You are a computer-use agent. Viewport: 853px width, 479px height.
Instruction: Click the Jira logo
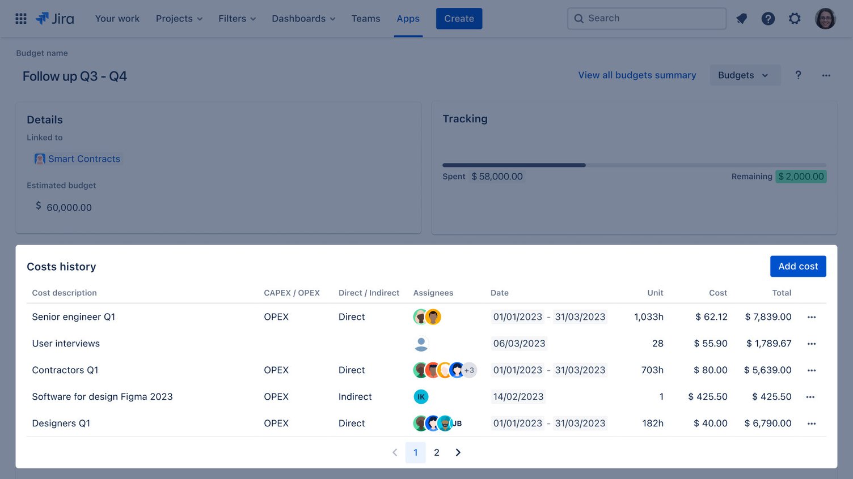[55, 18]
